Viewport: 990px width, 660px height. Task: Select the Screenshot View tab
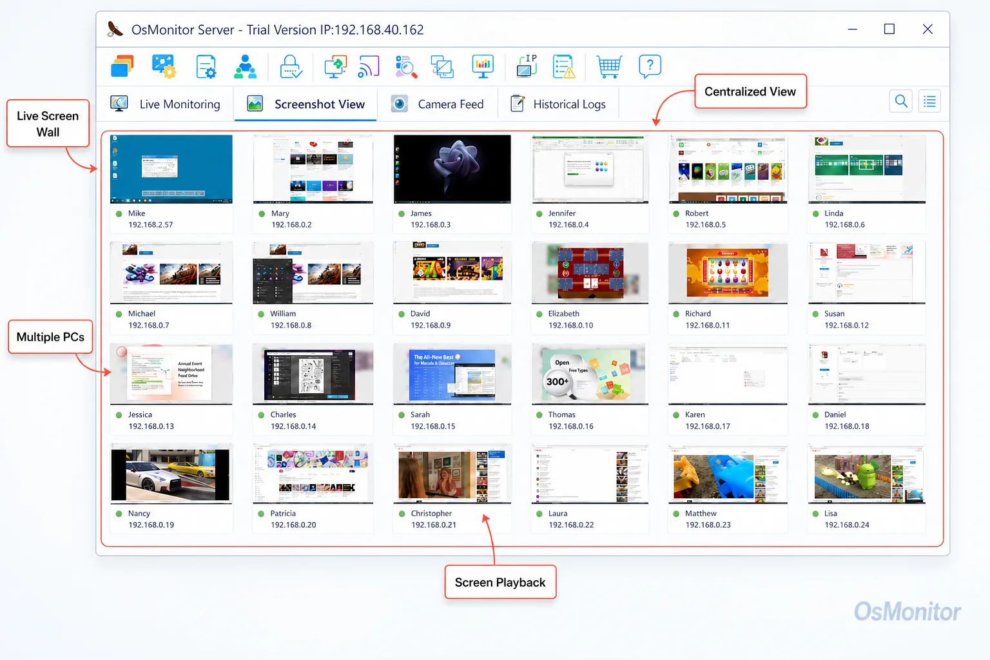(306, 104)
